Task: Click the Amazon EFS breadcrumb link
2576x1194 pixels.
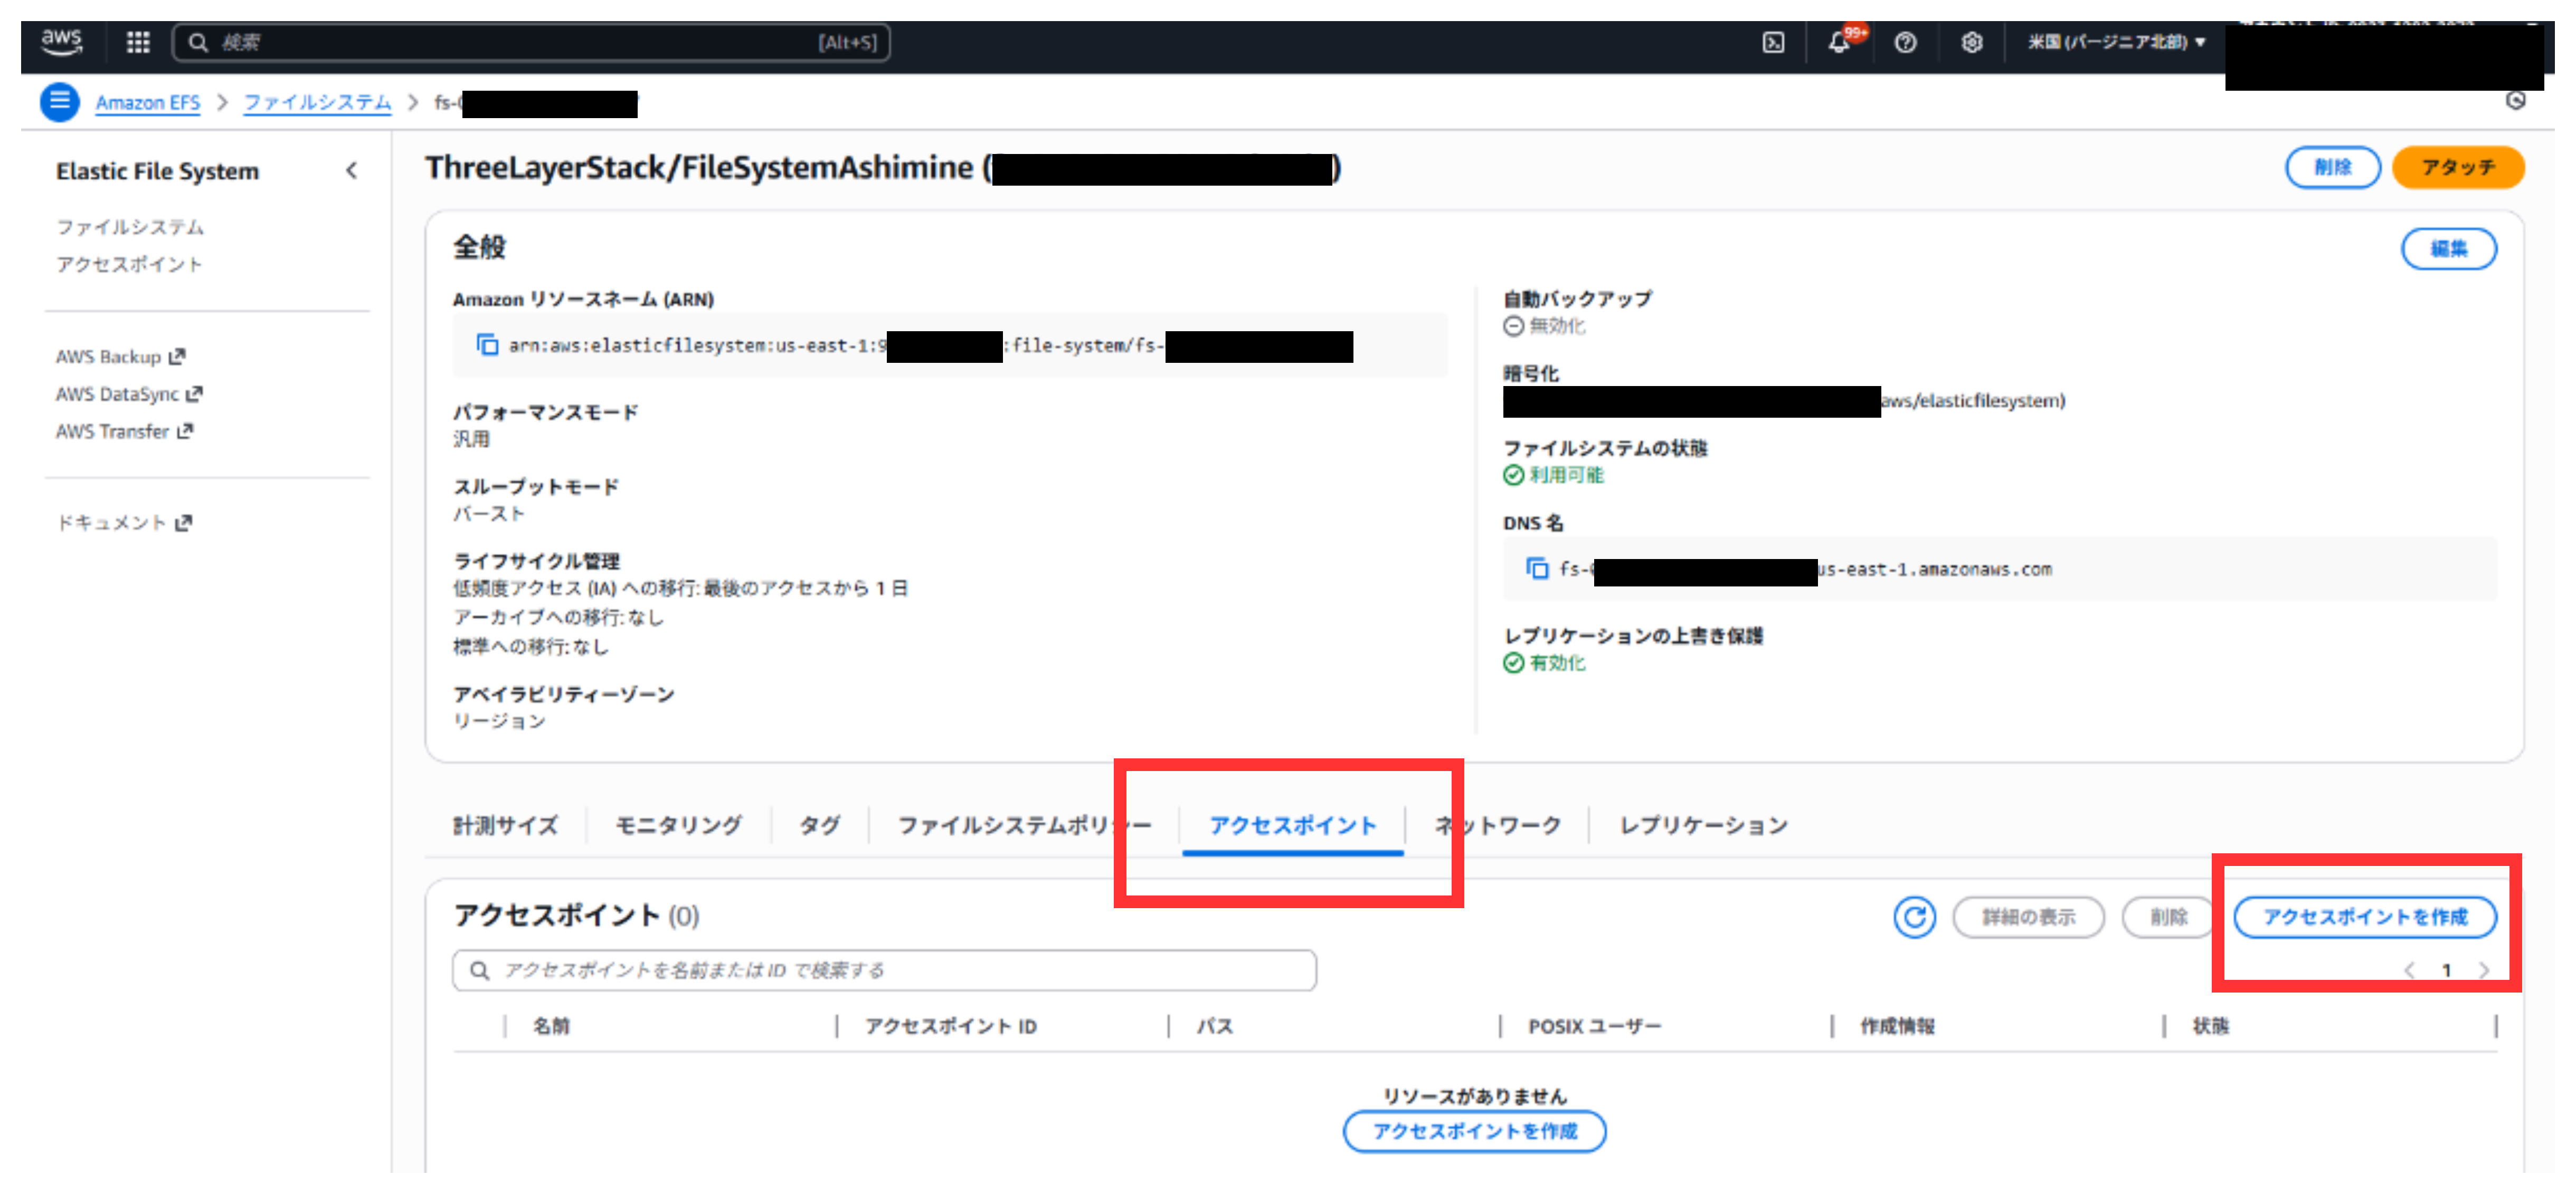Action: click(148, 103)
